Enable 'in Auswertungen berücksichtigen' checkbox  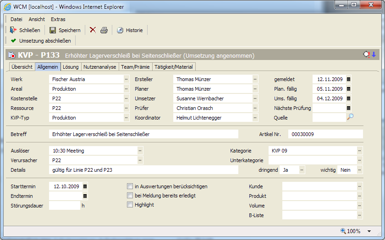pos(130,186)
